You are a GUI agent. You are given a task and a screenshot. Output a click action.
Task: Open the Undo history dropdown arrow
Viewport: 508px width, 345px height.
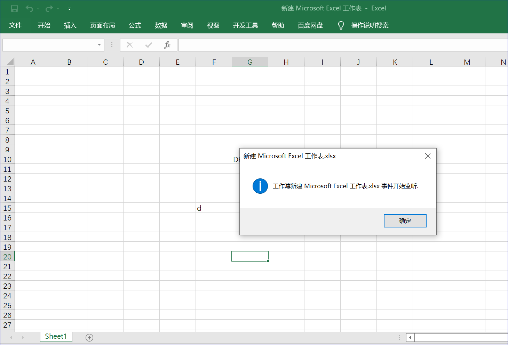38,9
